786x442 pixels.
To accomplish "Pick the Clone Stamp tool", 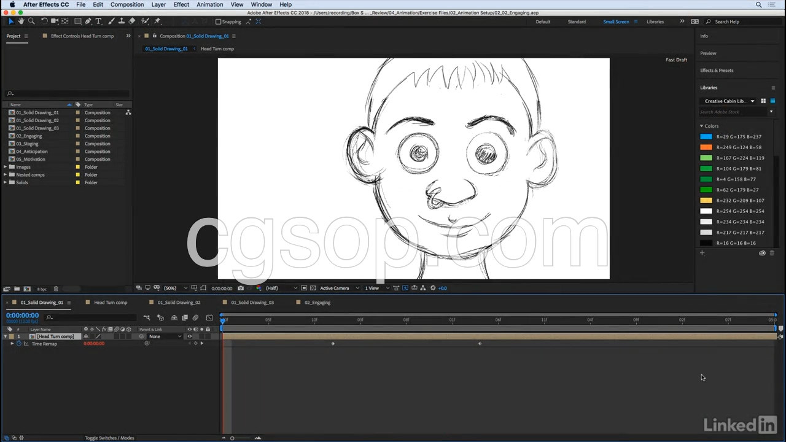I will [123, 21].
